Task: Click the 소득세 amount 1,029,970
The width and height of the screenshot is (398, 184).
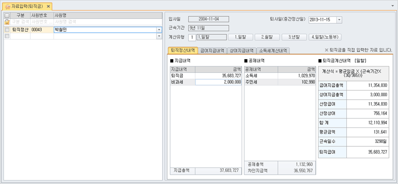Action: (297, 75)
